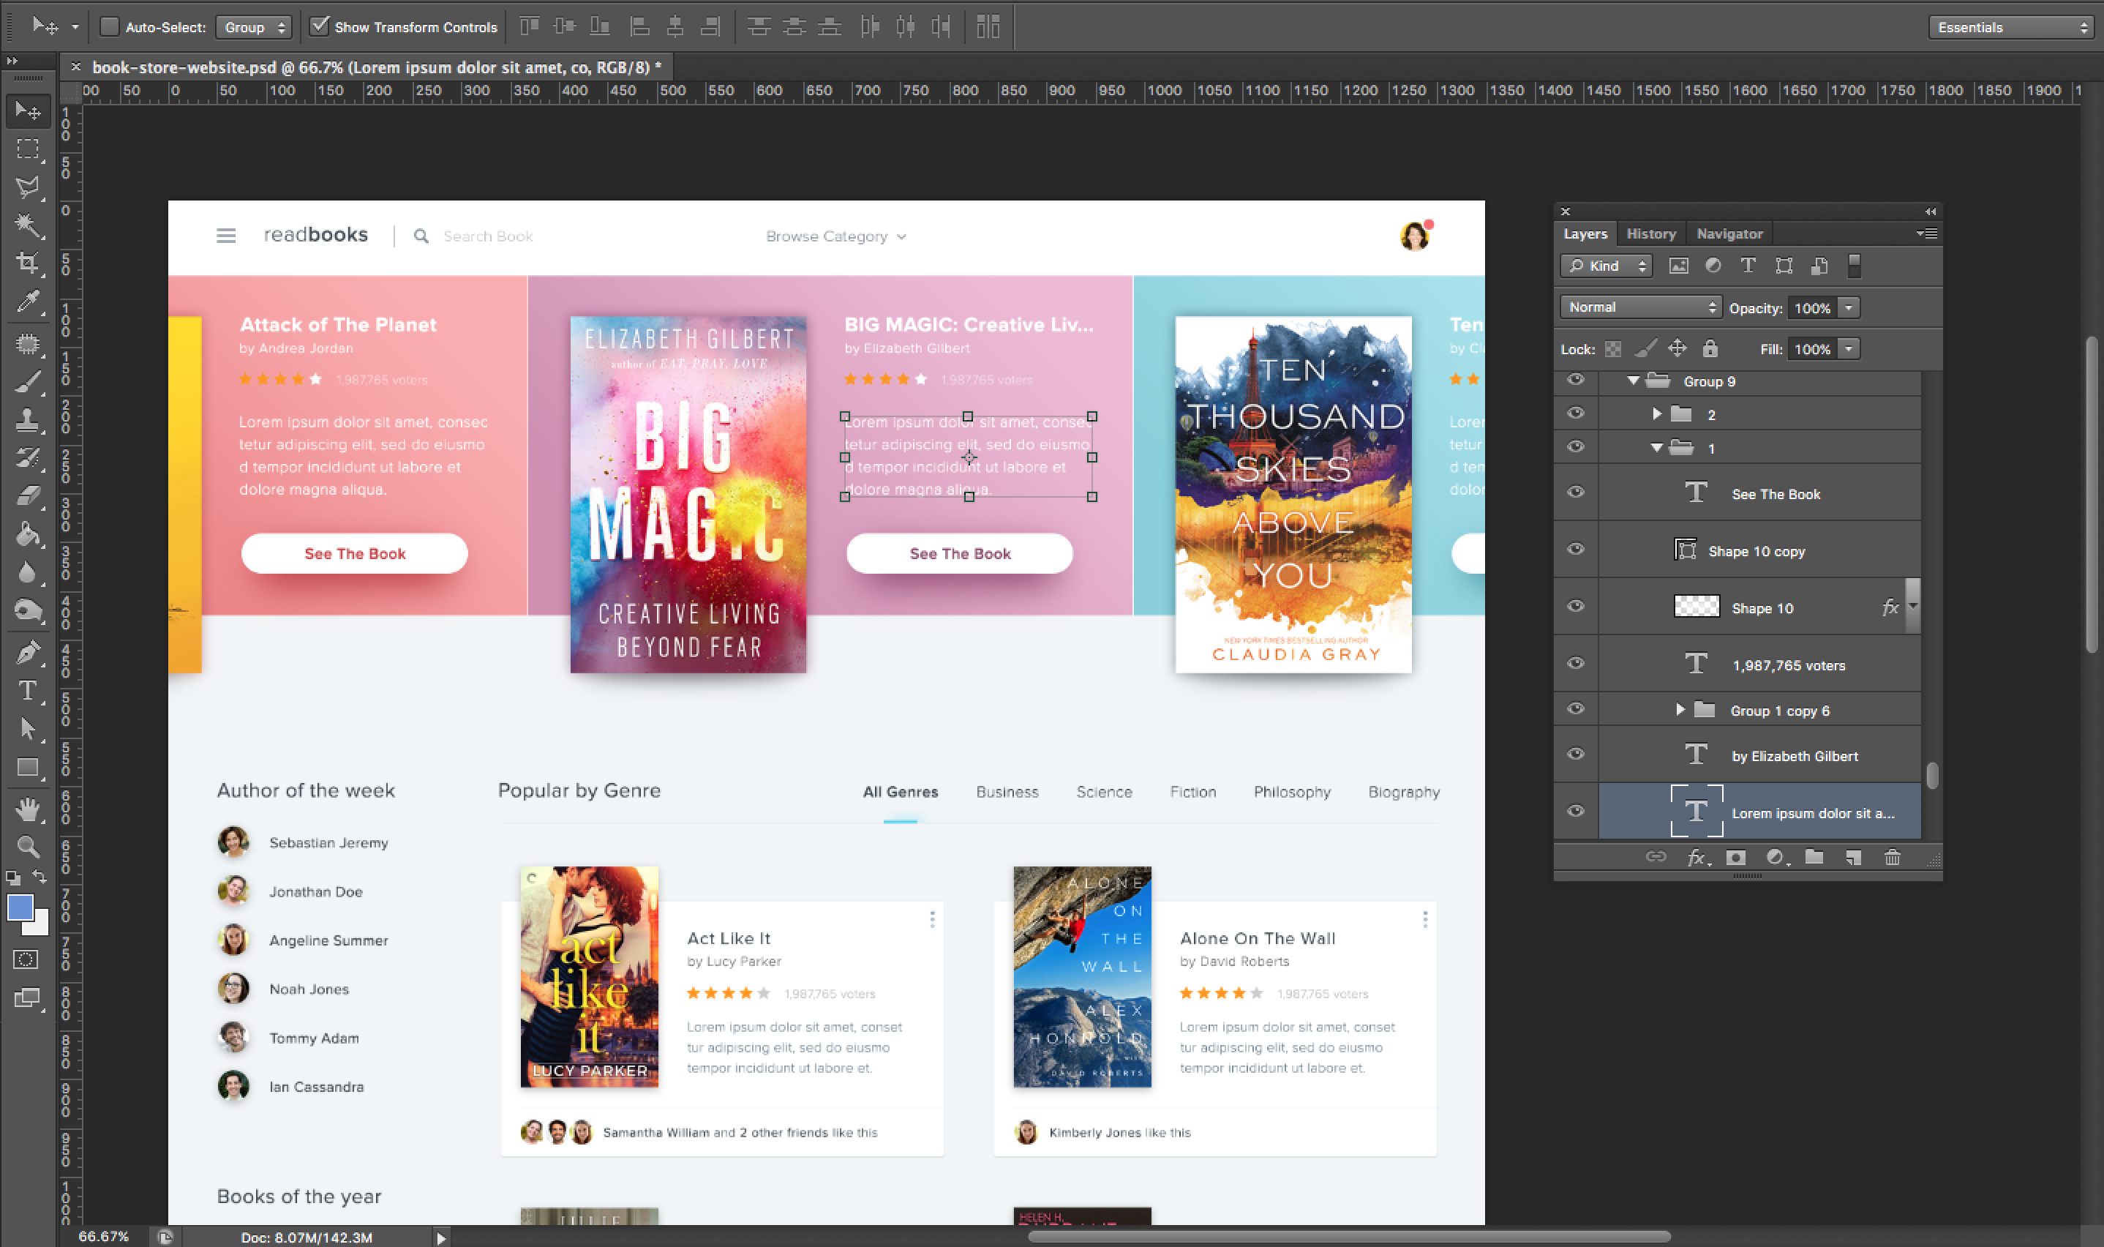Screen dimensions: 2104x1247
Task: Hide the See The Book text layer
Action: tap(1576, 493)
